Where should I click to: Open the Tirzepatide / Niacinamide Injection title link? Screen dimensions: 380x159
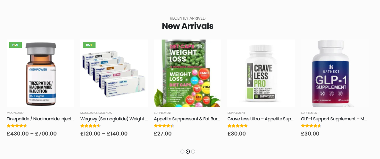pyautogui.click(x=40, y=119)
